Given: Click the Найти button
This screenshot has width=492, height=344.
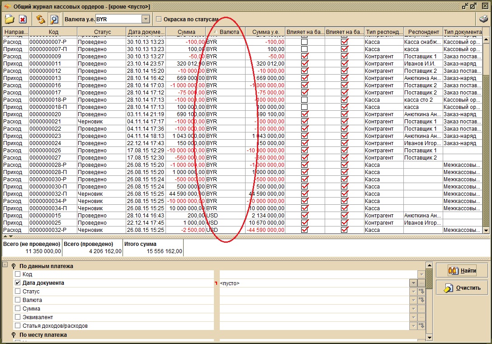Looking at the screenshot, I should pyautogui.click(x=463, y=271).
